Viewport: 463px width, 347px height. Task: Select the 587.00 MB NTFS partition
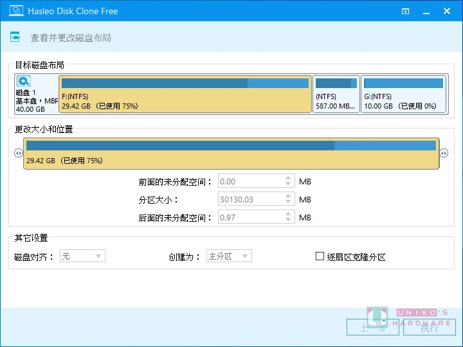(336, 94)
